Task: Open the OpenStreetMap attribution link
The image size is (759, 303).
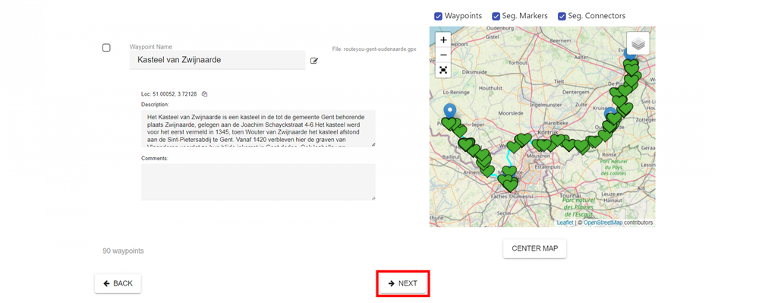Action: pyautogui.click(x=603, y=223)
